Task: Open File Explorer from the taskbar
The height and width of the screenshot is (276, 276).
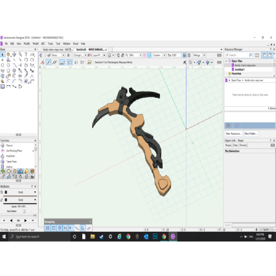Action: click(92, 237)
